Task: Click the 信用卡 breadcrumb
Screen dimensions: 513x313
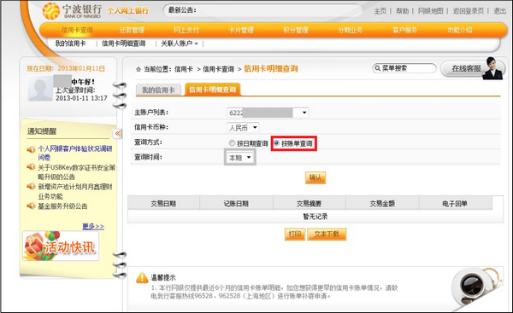Action: 184,69
